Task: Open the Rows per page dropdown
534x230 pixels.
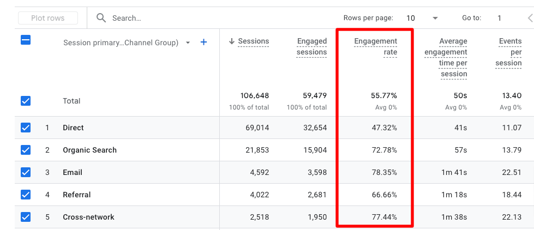Action: pos(422,18)
